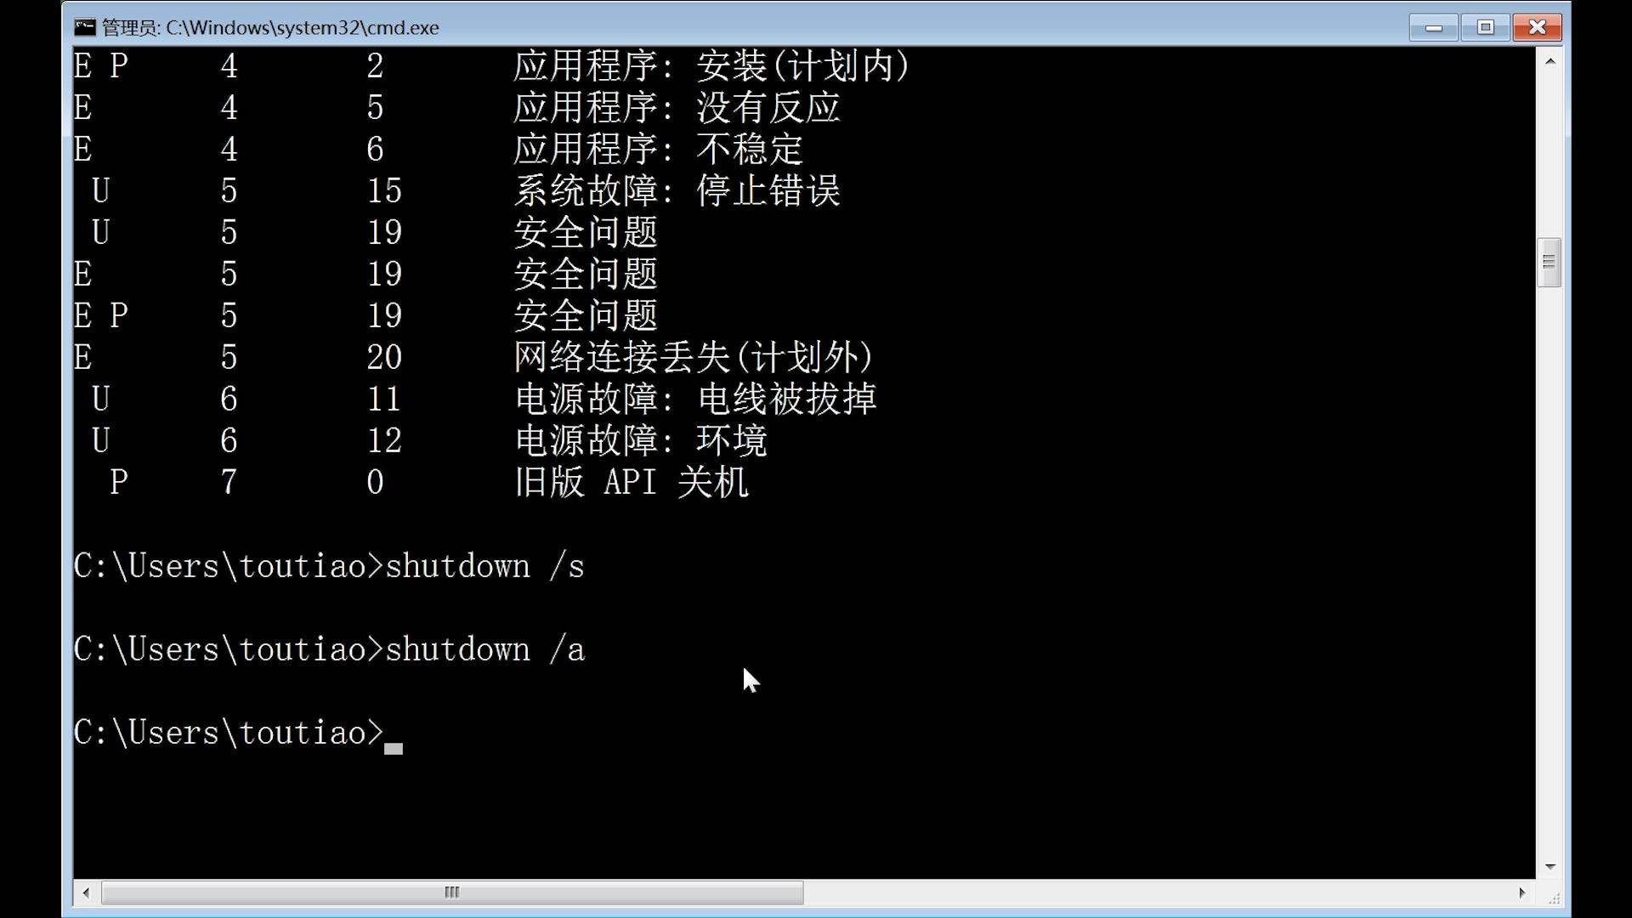Click the vertical scrollbar track

[1550, 560]
